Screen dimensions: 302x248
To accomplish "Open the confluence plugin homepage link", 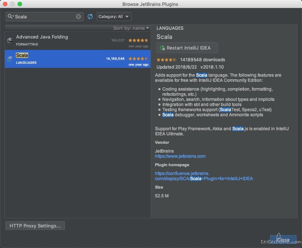I will pyautogui.click(x=204, y=176).
